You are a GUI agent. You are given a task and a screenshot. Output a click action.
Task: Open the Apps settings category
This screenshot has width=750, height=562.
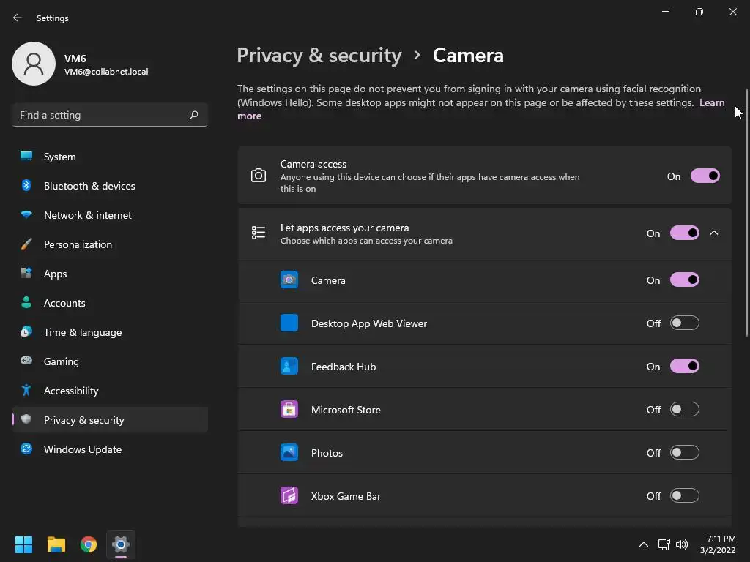55,274
